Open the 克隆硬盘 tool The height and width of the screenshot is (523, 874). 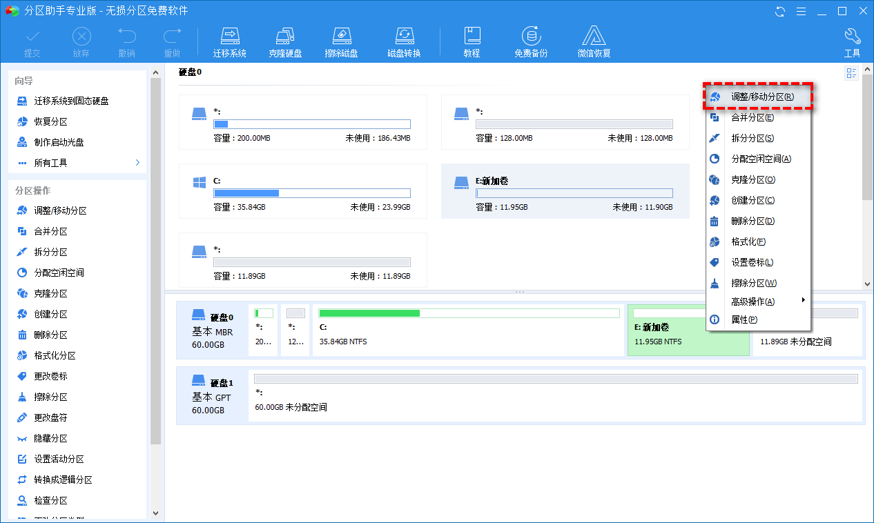tap(285, 37)
